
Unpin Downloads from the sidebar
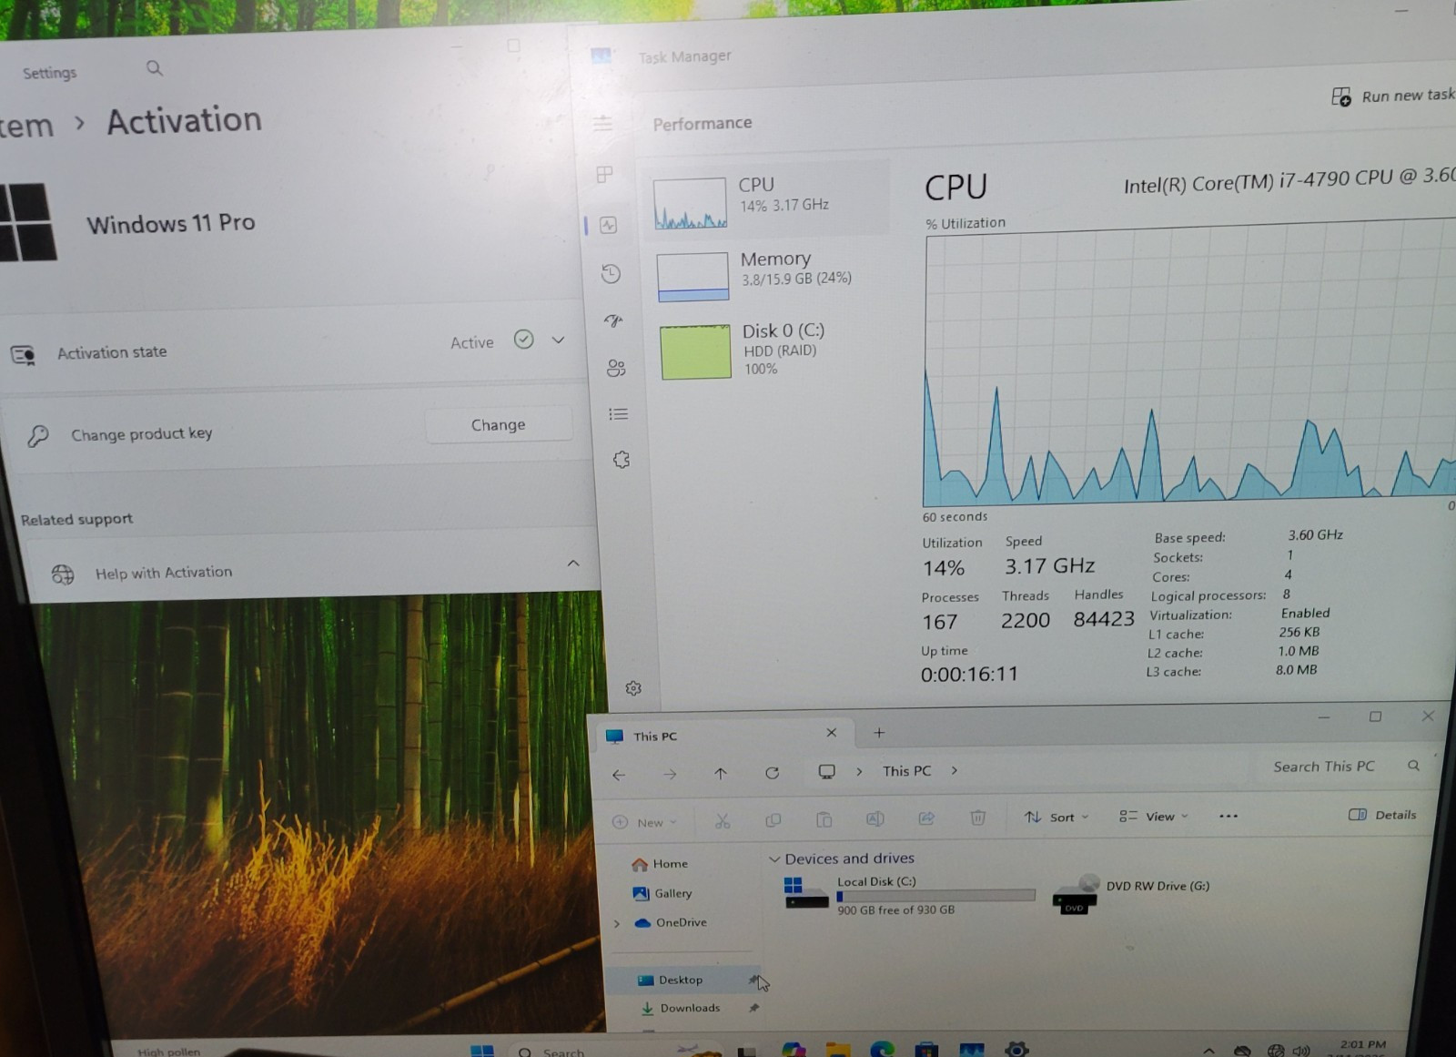tap(753, 1008)
